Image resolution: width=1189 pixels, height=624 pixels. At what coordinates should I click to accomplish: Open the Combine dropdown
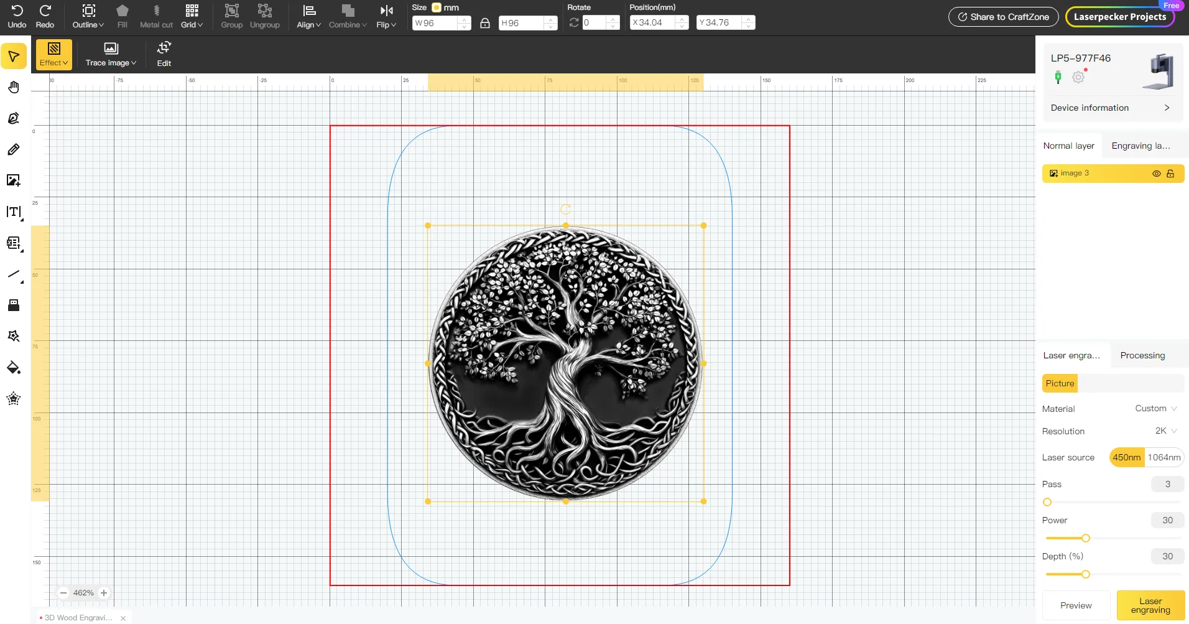click(348, 17)
